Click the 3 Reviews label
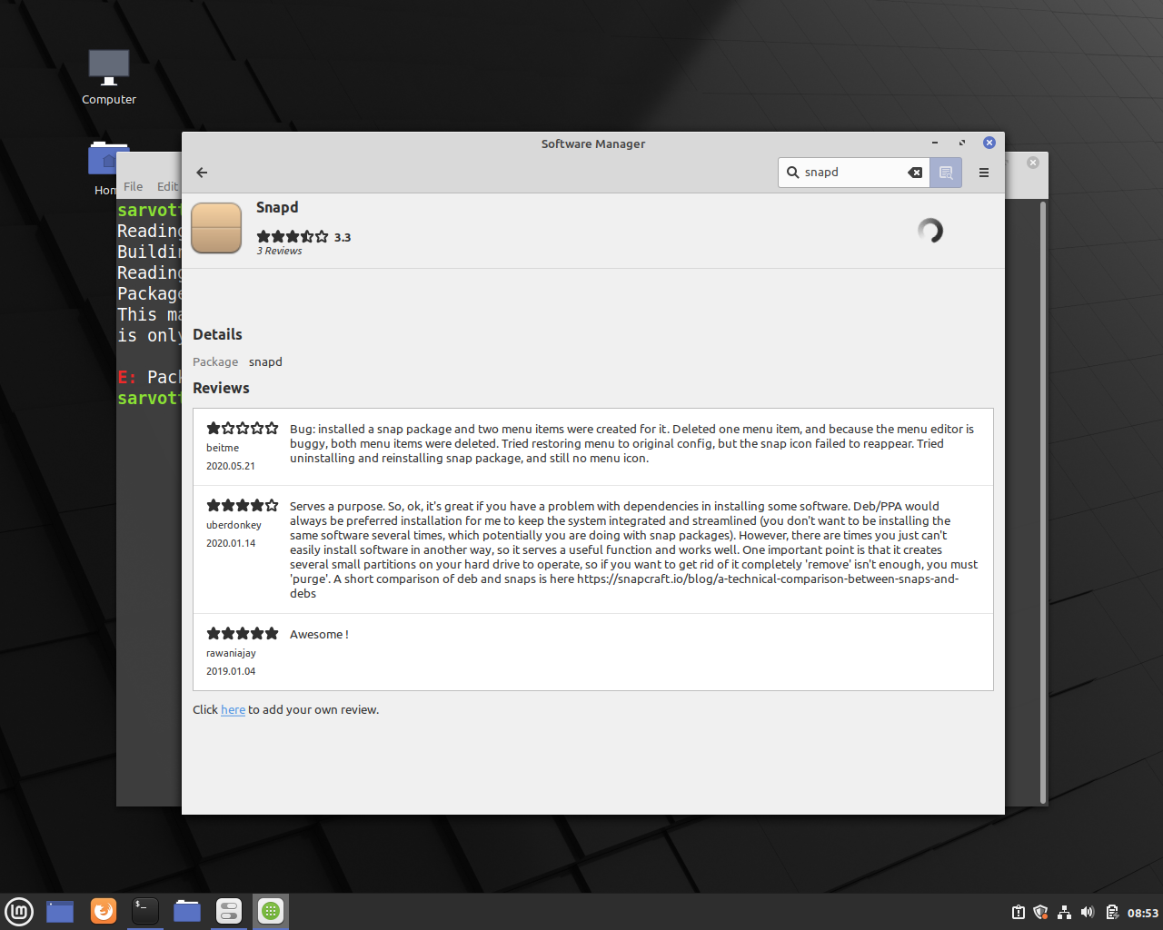The height and width of the screenshot is (930, 1163). click(x=279, y=251)
